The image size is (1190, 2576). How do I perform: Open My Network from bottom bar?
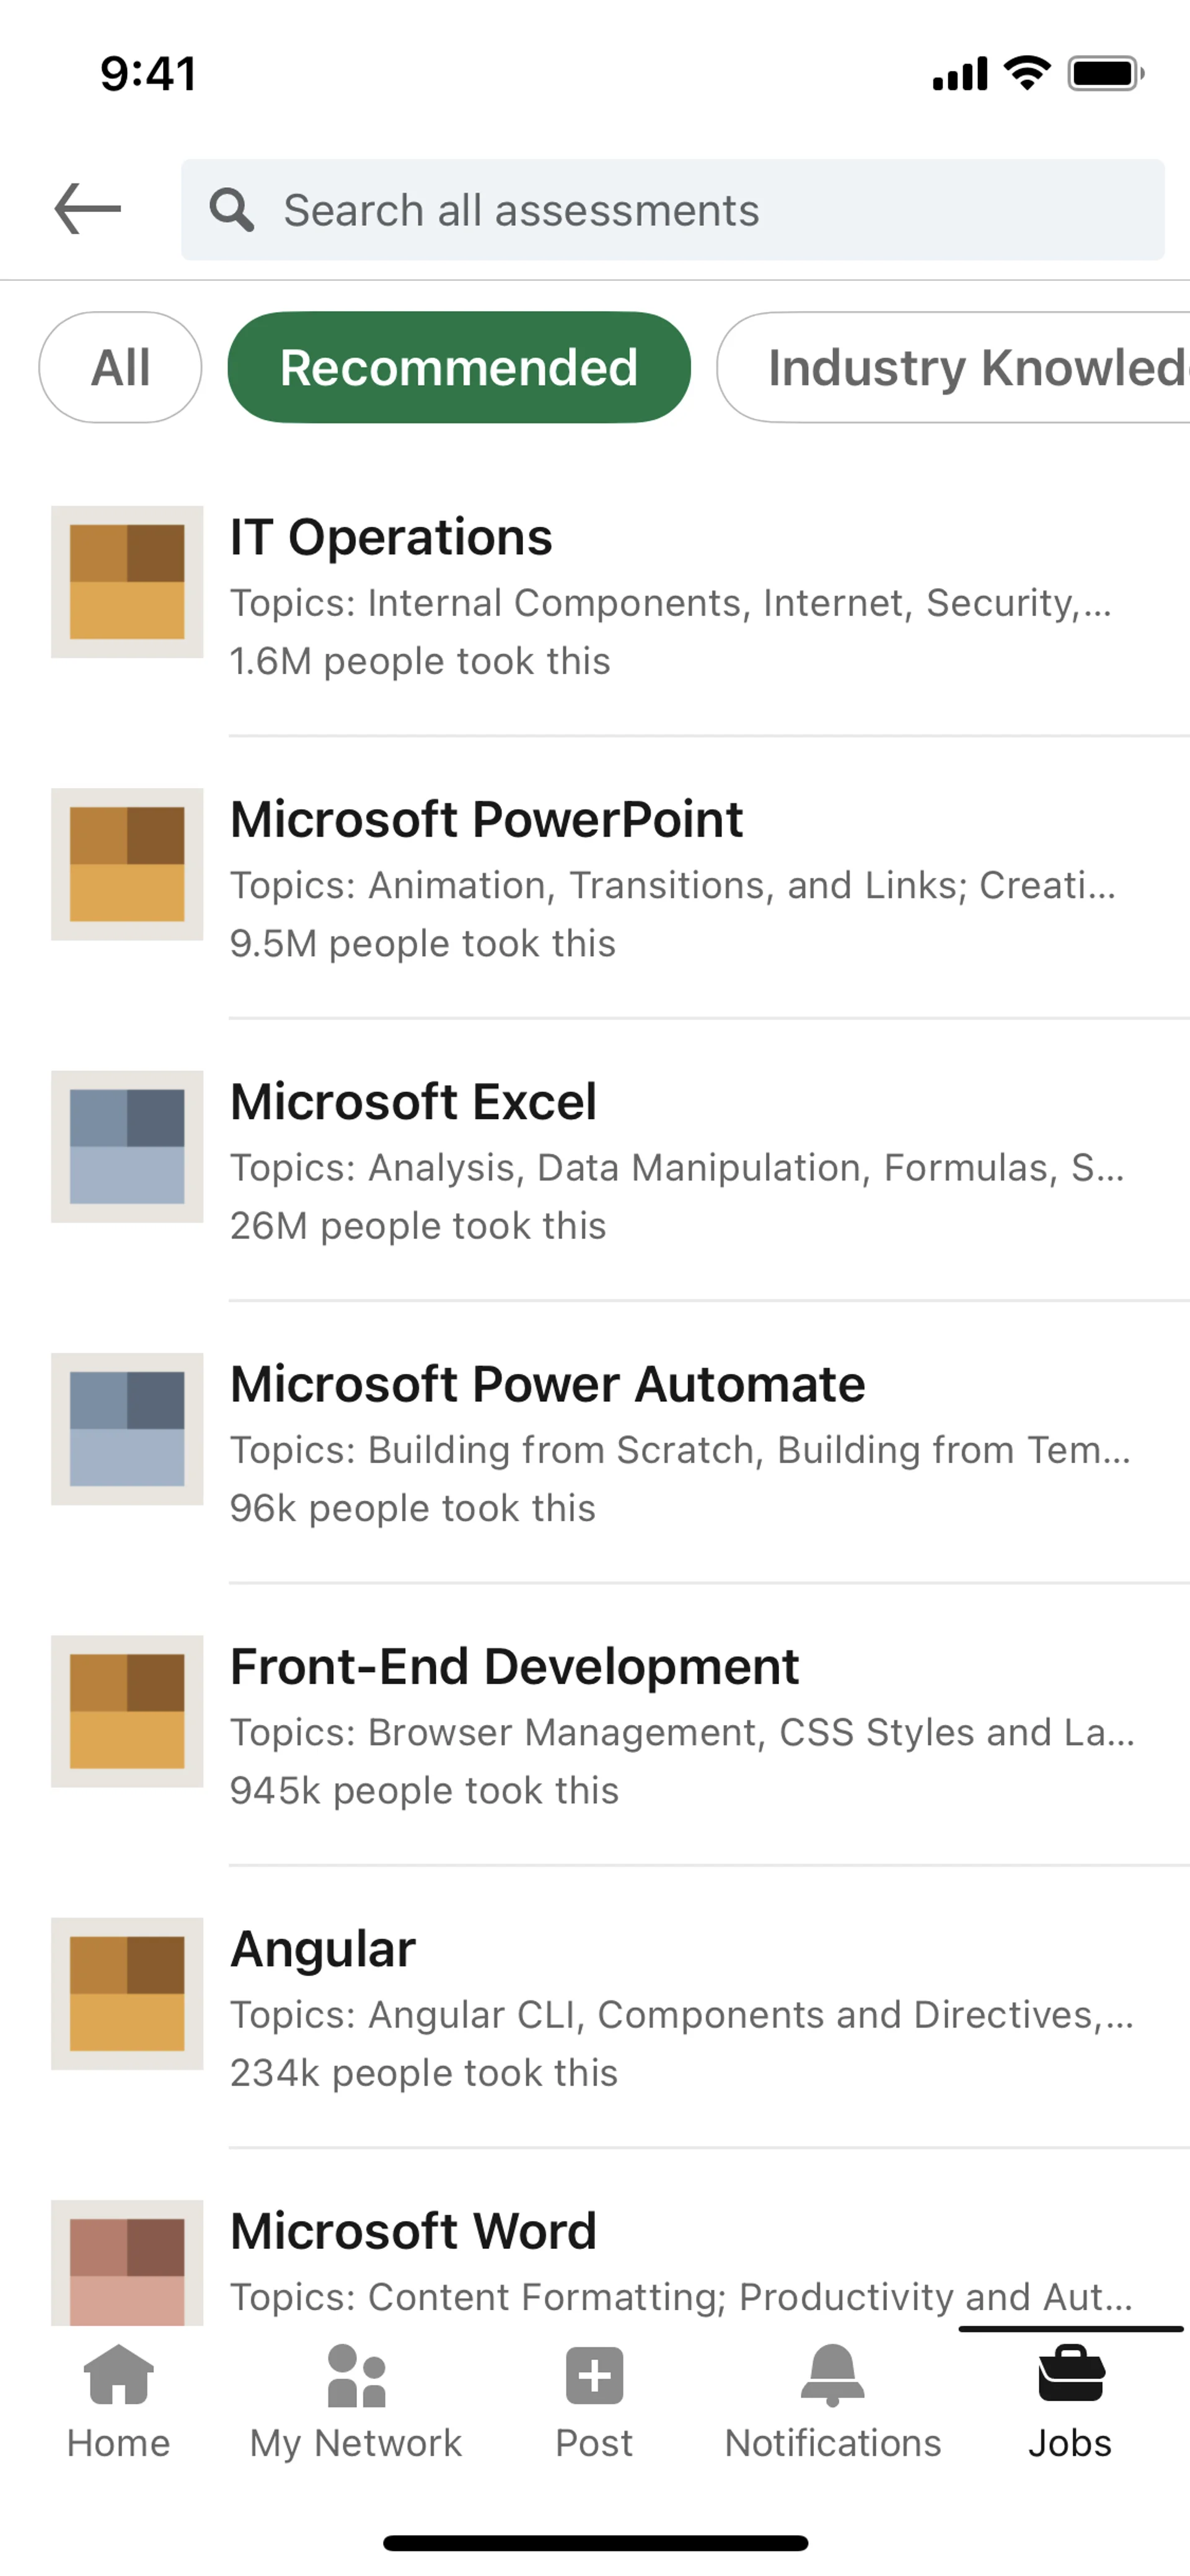click(x=356, y=2375)
